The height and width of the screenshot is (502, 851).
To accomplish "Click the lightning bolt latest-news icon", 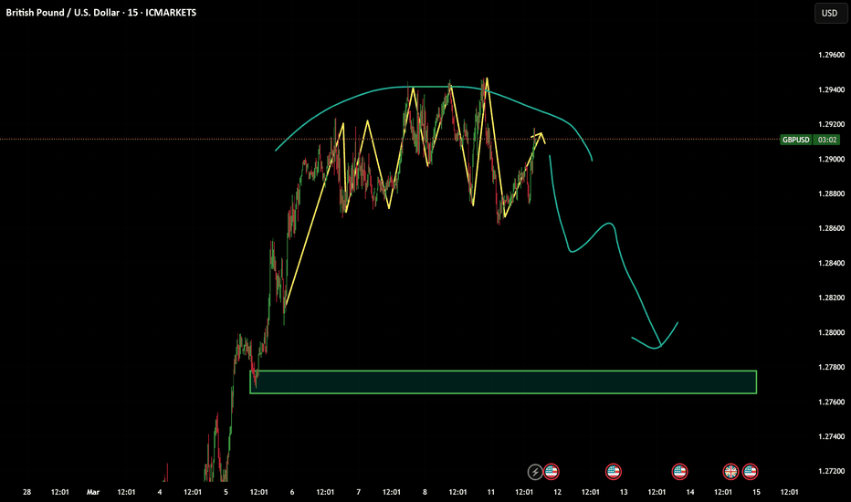I will (x=535, y=472).
